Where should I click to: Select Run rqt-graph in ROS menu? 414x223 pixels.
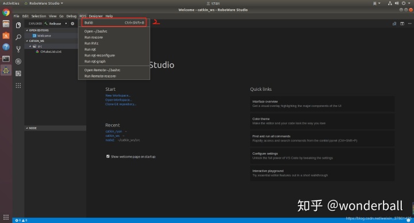click(x=114, y=61)
